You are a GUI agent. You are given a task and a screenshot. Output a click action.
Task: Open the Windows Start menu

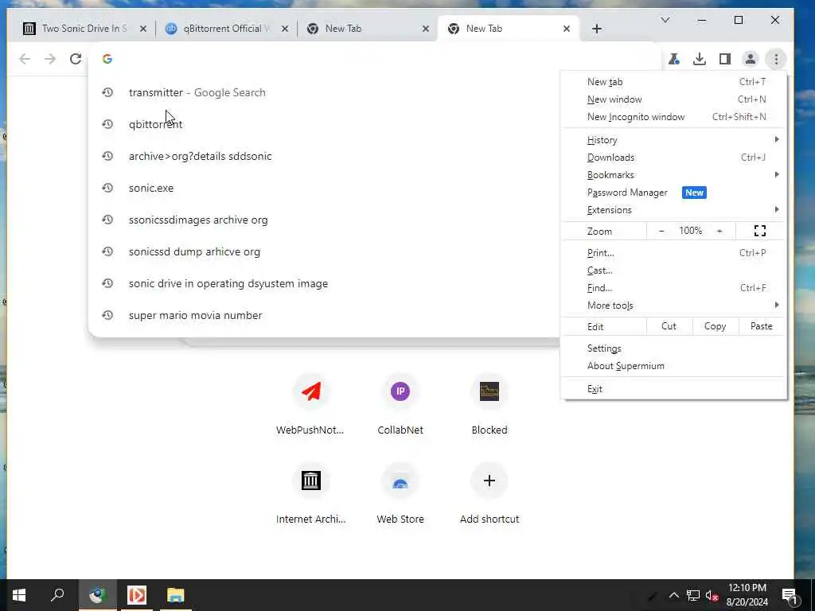(19, 595)
